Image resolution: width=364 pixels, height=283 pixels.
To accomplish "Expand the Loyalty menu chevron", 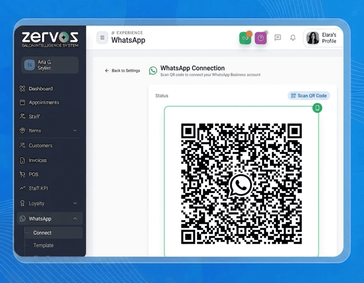I will (75, 203).
